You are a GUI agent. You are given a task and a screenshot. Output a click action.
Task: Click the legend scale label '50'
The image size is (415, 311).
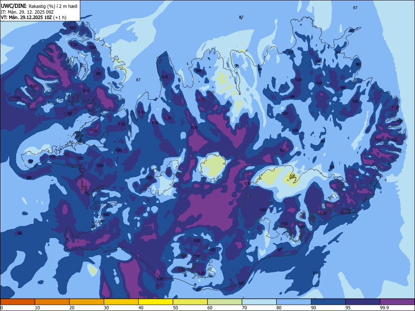click(x=176, y=308)
